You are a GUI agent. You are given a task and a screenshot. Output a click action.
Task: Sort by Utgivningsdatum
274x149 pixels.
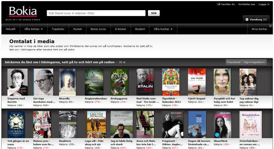[x=254, y=62]
